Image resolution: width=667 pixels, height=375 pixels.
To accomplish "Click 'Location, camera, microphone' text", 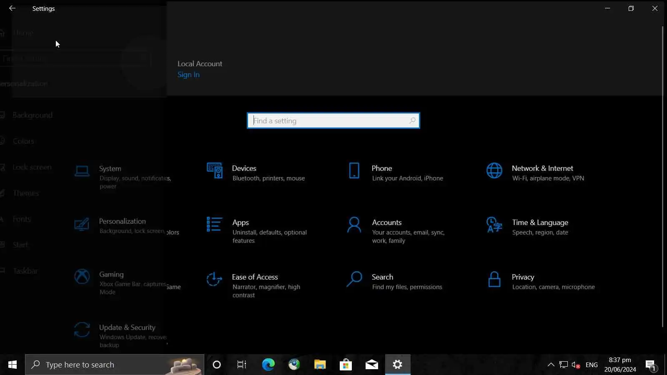I will click(x=553, y=287).
